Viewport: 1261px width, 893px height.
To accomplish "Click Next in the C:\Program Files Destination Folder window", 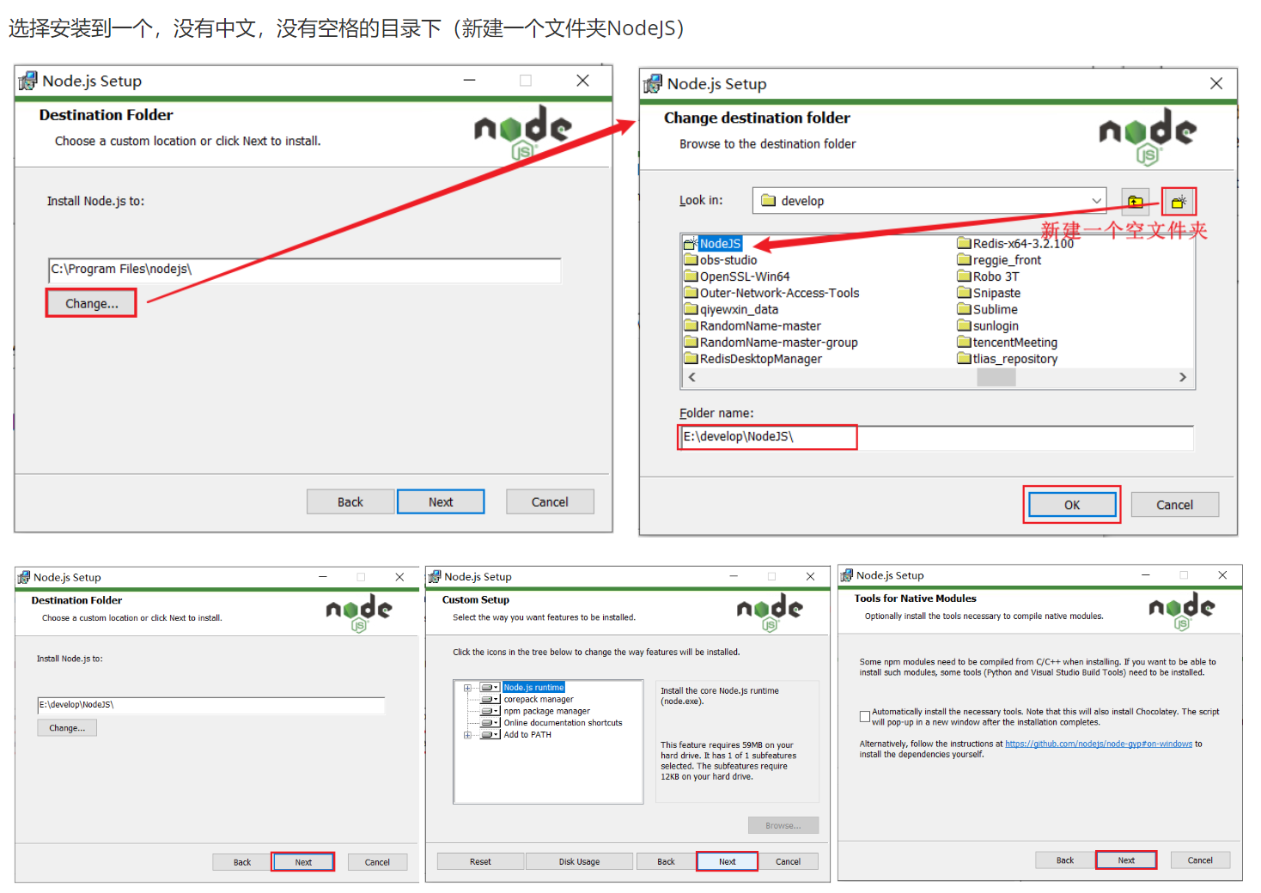I will click(x=441, y=502).
